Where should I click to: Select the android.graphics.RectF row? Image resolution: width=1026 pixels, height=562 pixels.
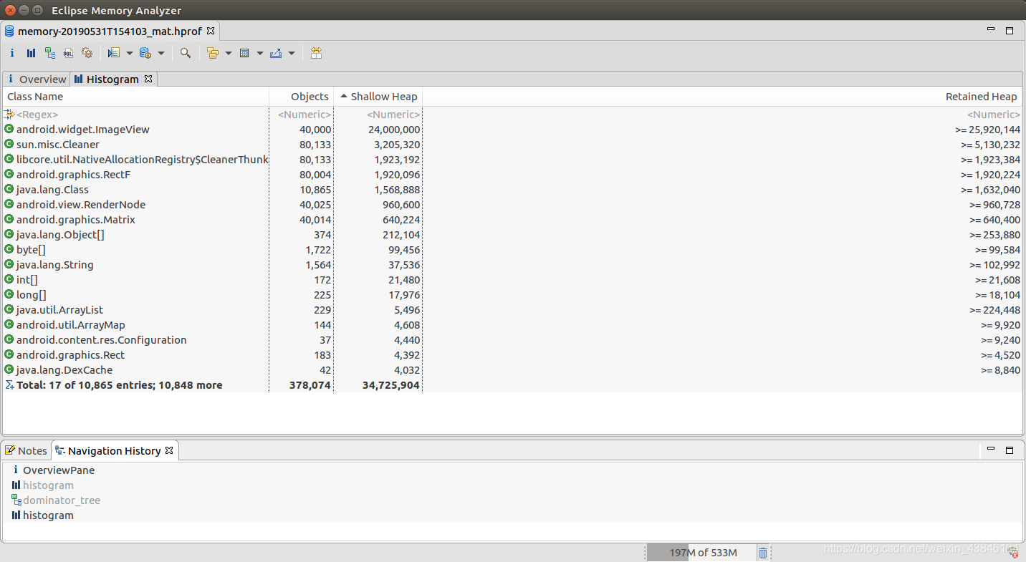pyautogui.click(x=513, y=175)
